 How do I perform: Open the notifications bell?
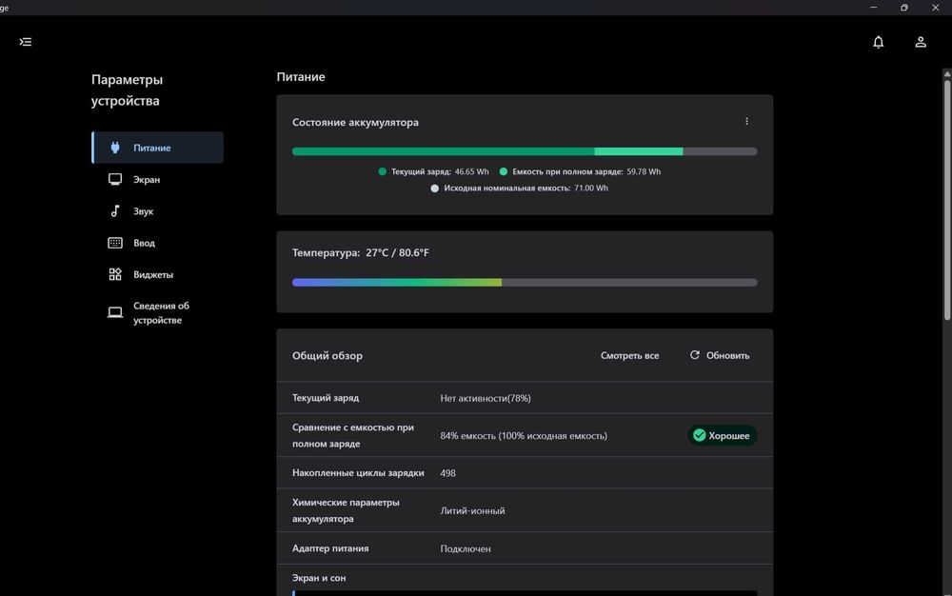878,42
